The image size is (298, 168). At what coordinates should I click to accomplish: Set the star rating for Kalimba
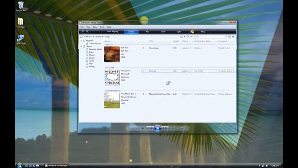[x=187, y=71]
